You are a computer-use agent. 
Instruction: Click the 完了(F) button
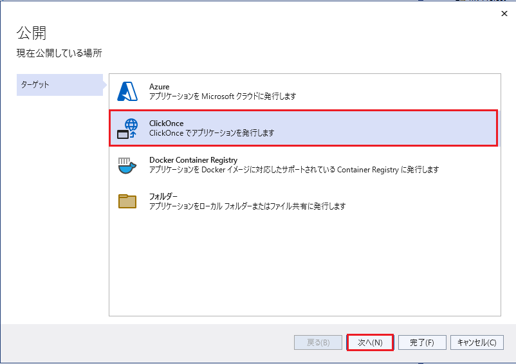click(x=422, y=343)
